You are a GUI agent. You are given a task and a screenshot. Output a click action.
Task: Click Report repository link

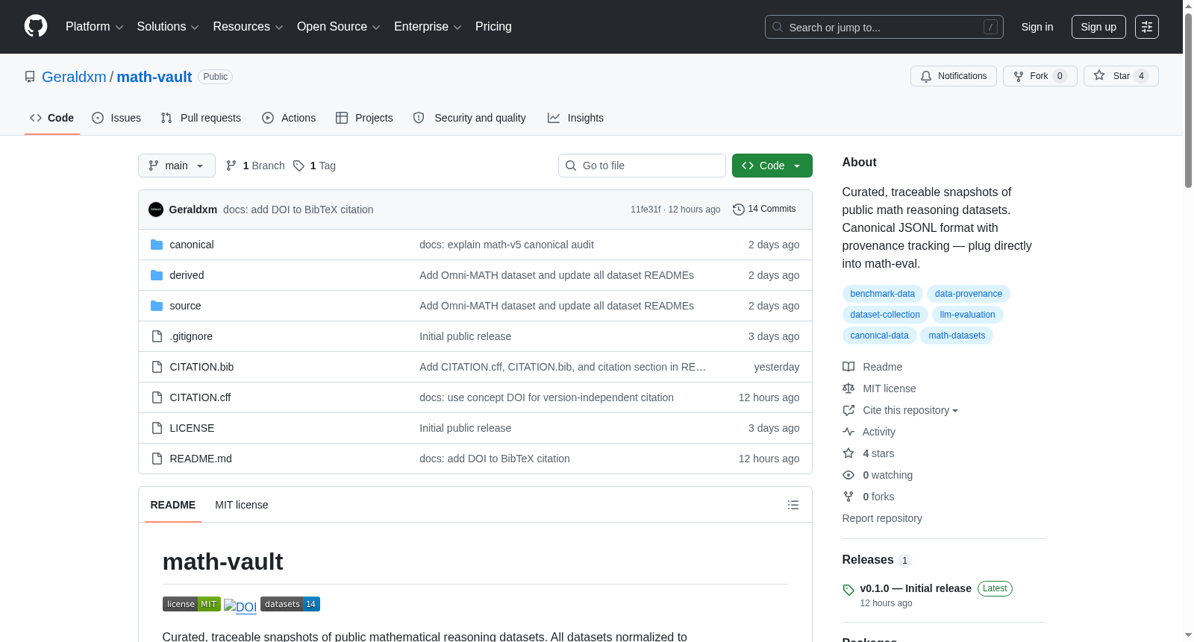pyautogui.click(x=882, y=518)
